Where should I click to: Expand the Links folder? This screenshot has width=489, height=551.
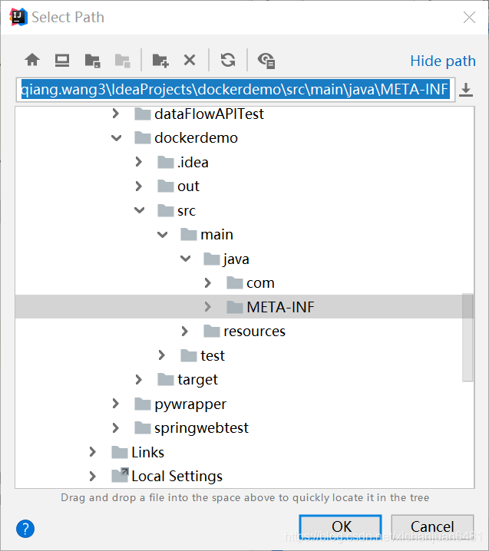[x=92, y=452]
